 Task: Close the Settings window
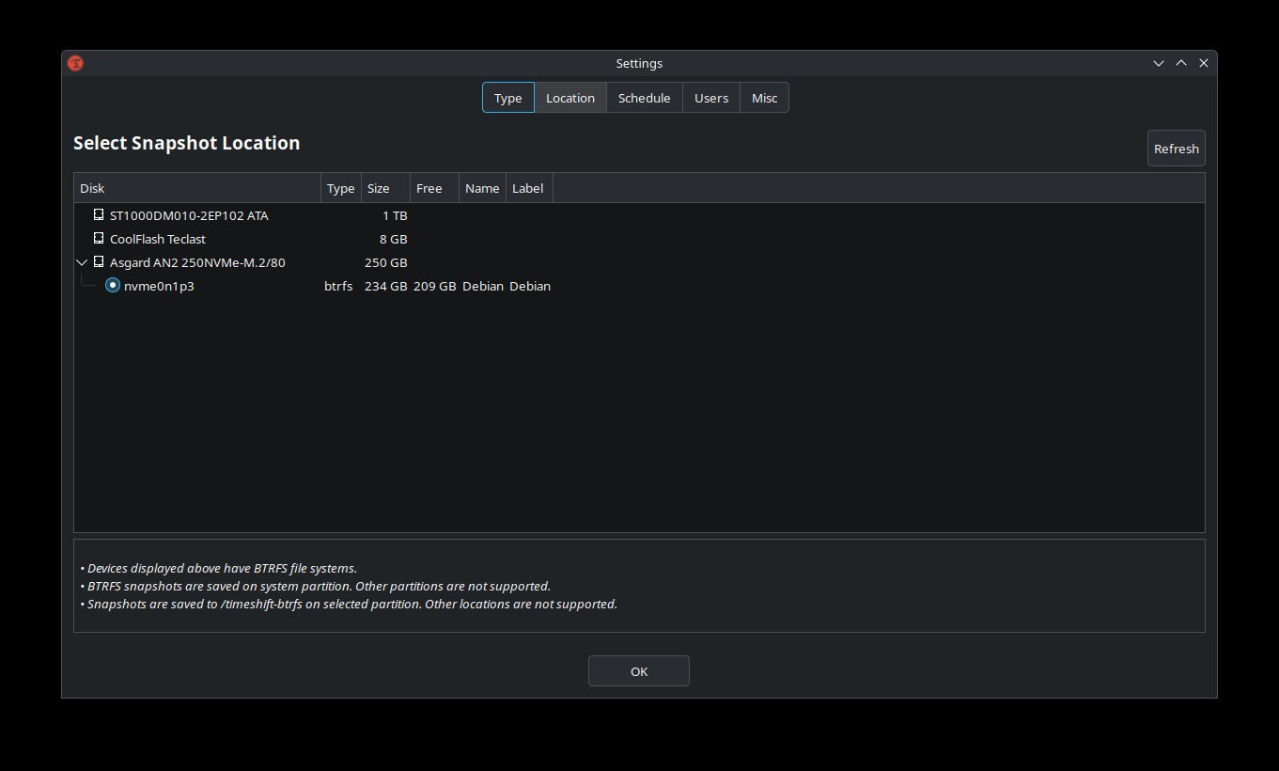coord(1204,63)
